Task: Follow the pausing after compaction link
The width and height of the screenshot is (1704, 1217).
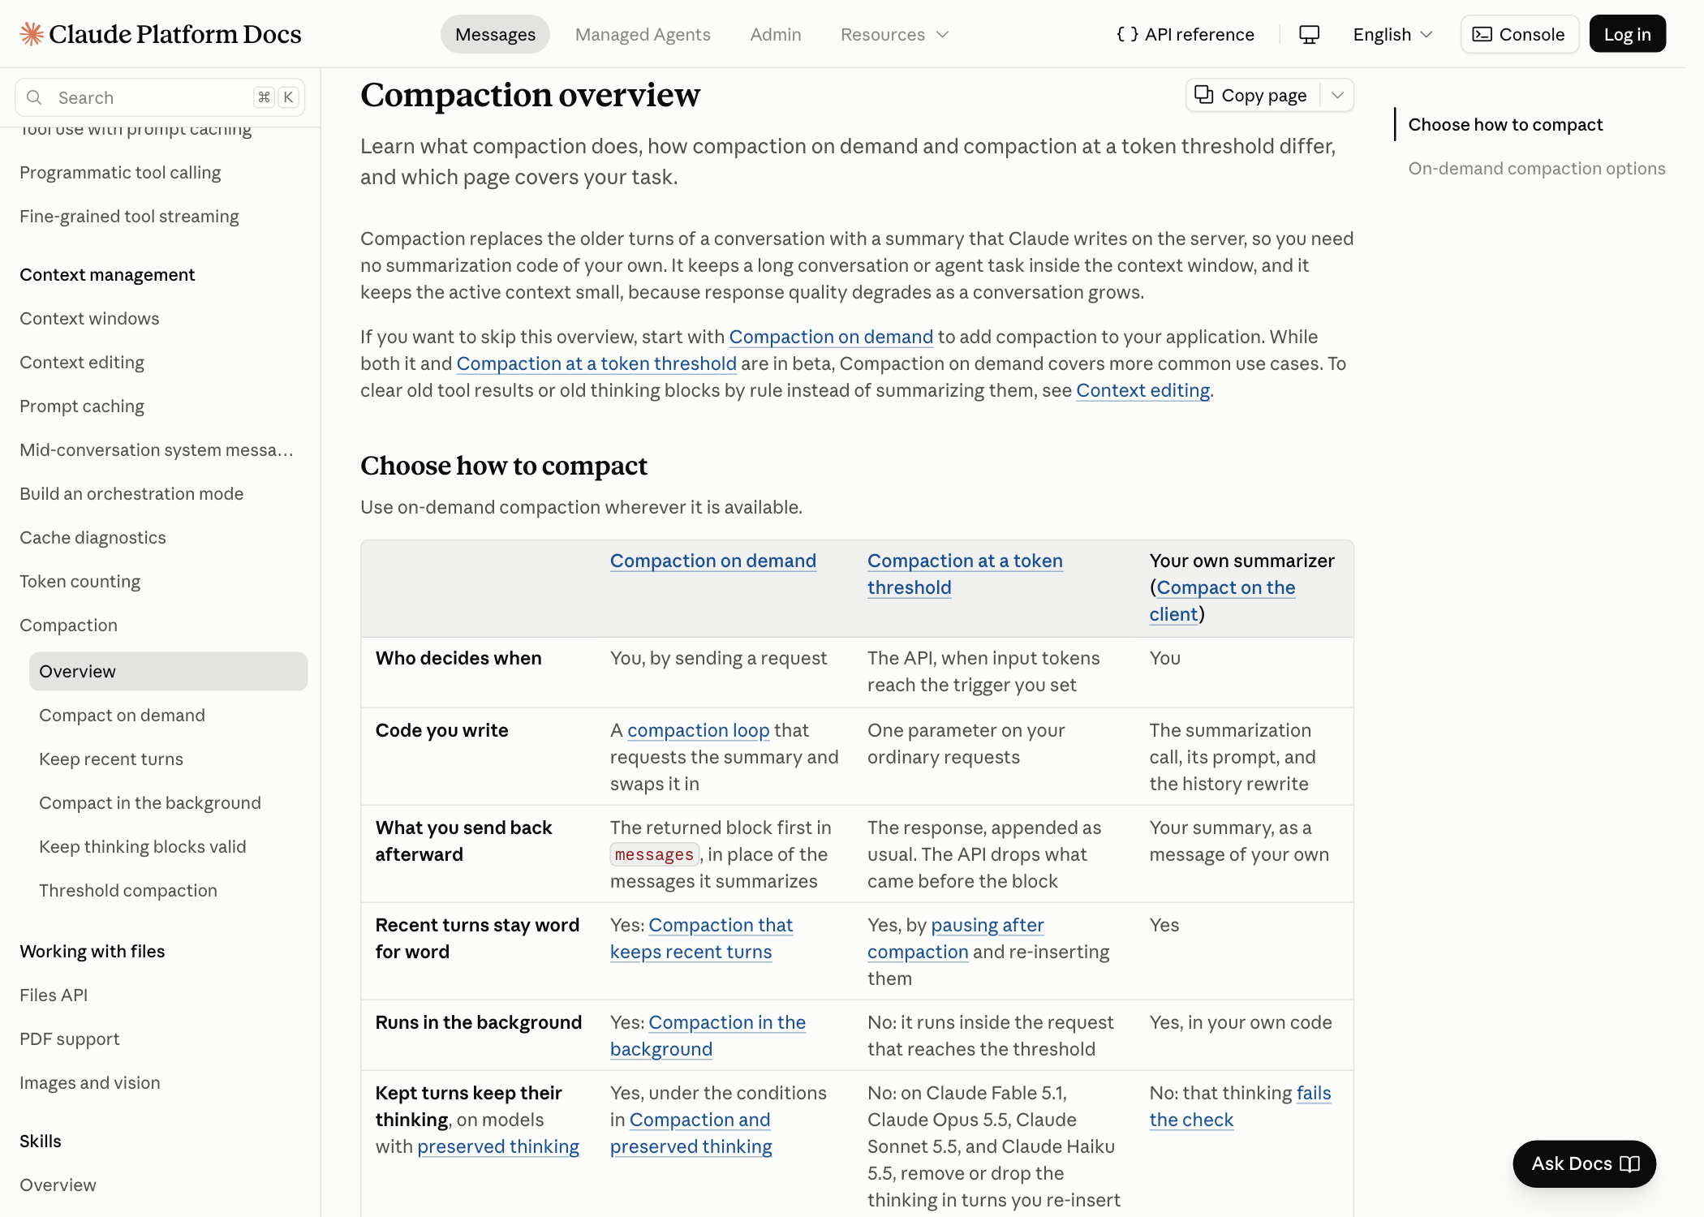Action: (x=955, y=938)
